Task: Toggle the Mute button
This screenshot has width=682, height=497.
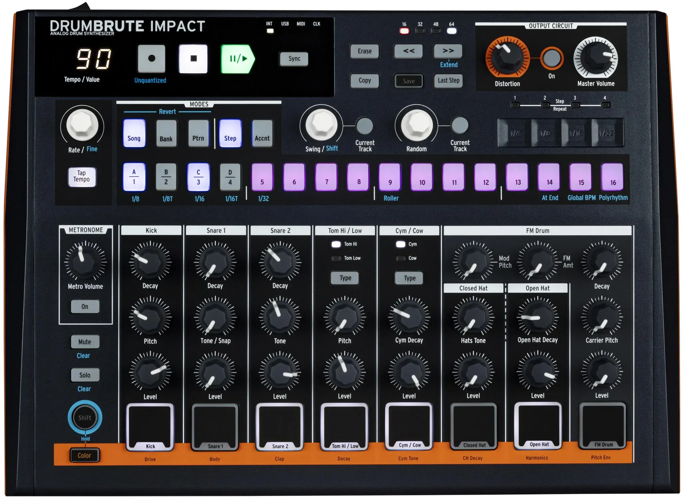Action: tap(85, 342)
